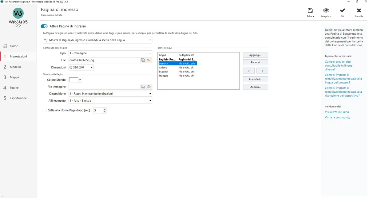Viewport: 369px width, 198px height.
Task: Open library icon next to draft-41466555.jpg
Action: click(x=143, y=60)
